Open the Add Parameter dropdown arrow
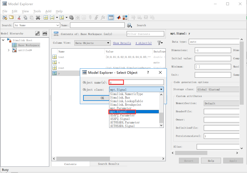 click(x=57, y=17)
